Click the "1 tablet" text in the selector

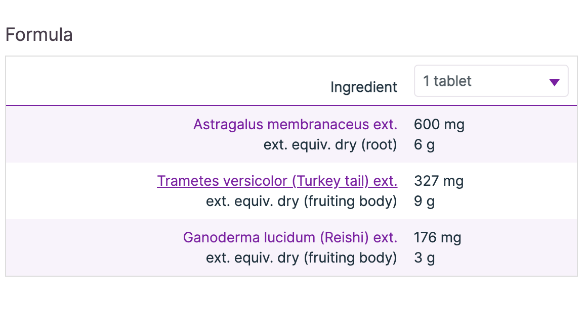click(x=447, y=81)
